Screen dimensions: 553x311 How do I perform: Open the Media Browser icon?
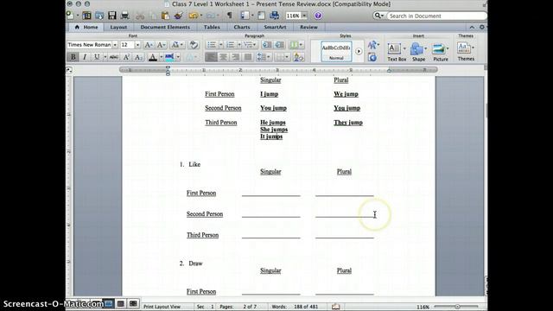click(274, 16)
